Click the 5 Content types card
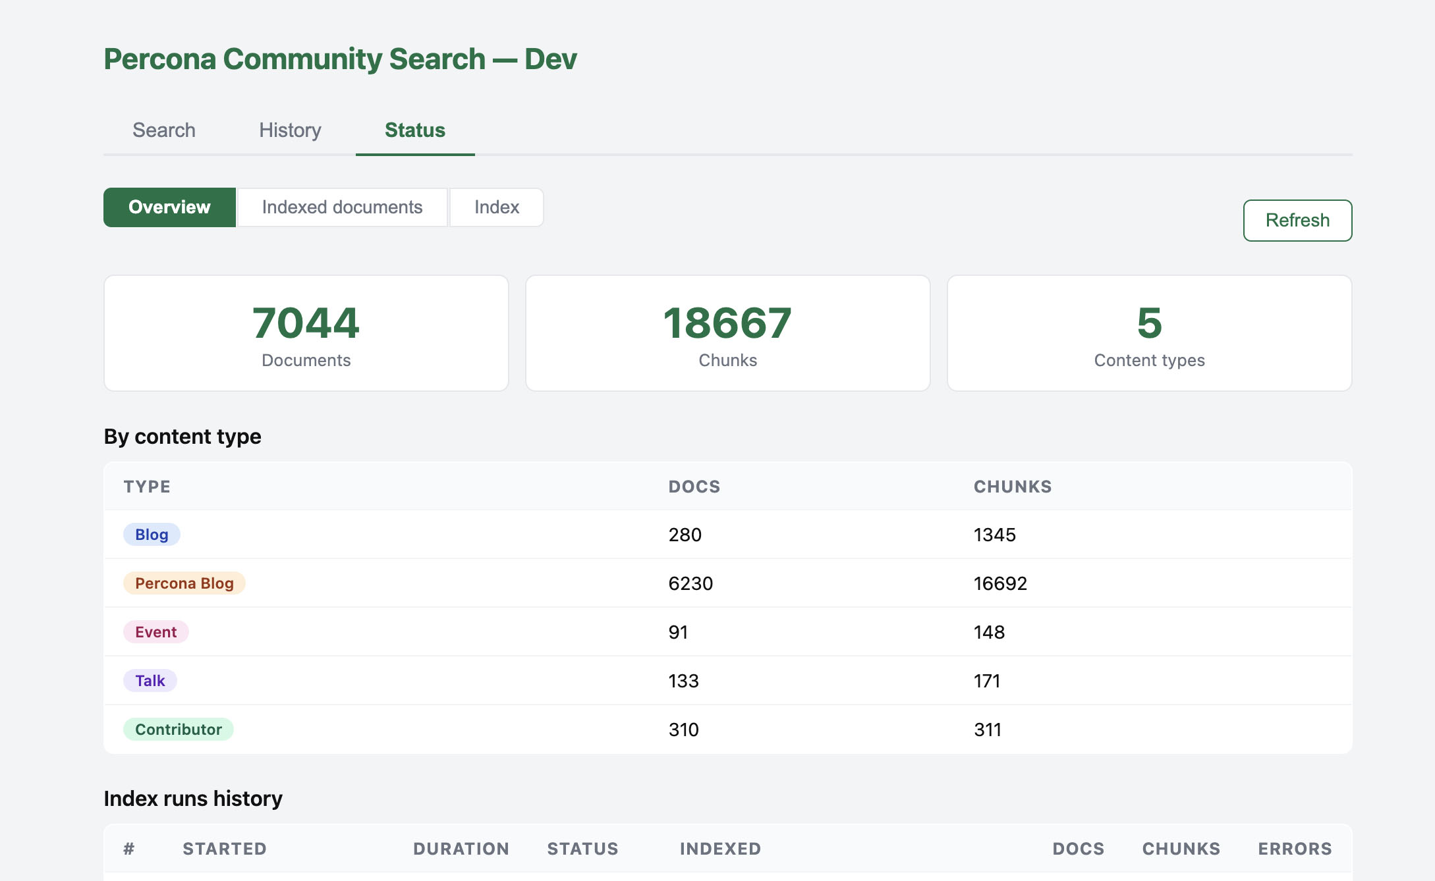Image resolution: width=1435 pixels, height=881 pixels. pyautogui.click(x=1150, y=333)
